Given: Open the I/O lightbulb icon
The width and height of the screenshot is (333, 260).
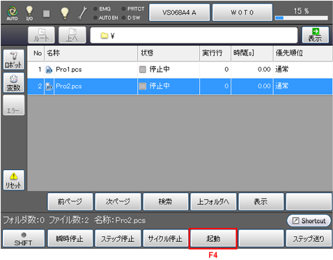Looking at the screenshot, I should [x=29, y=13].
